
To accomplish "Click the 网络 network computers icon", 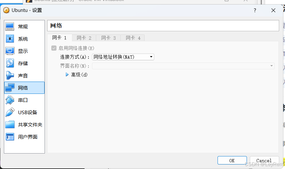I will tap(10, 88).
